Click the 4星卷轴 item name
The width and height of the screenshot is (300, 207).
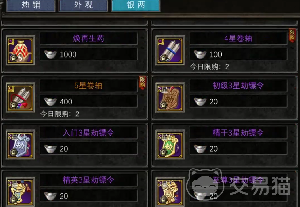pos(238,38)
